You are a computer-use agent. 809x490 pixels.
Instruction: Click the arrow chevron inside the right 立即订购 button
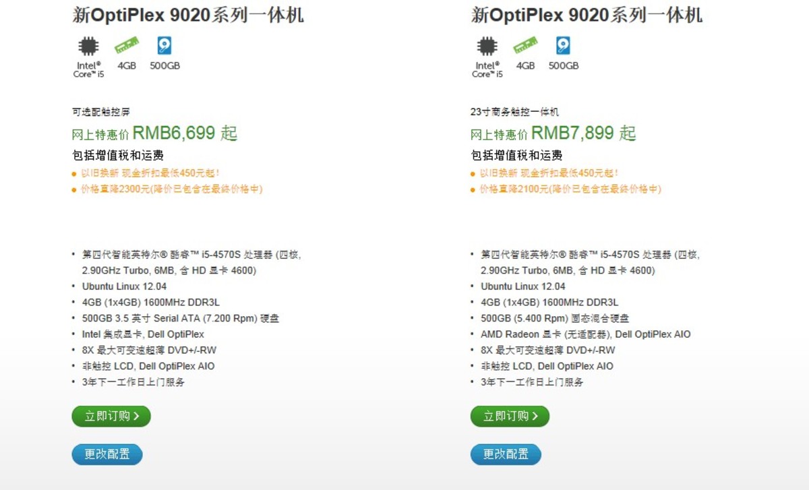535,416
